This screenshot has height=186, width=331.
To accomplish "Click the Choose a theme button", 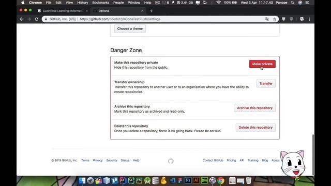I will (x=130, y=28).
